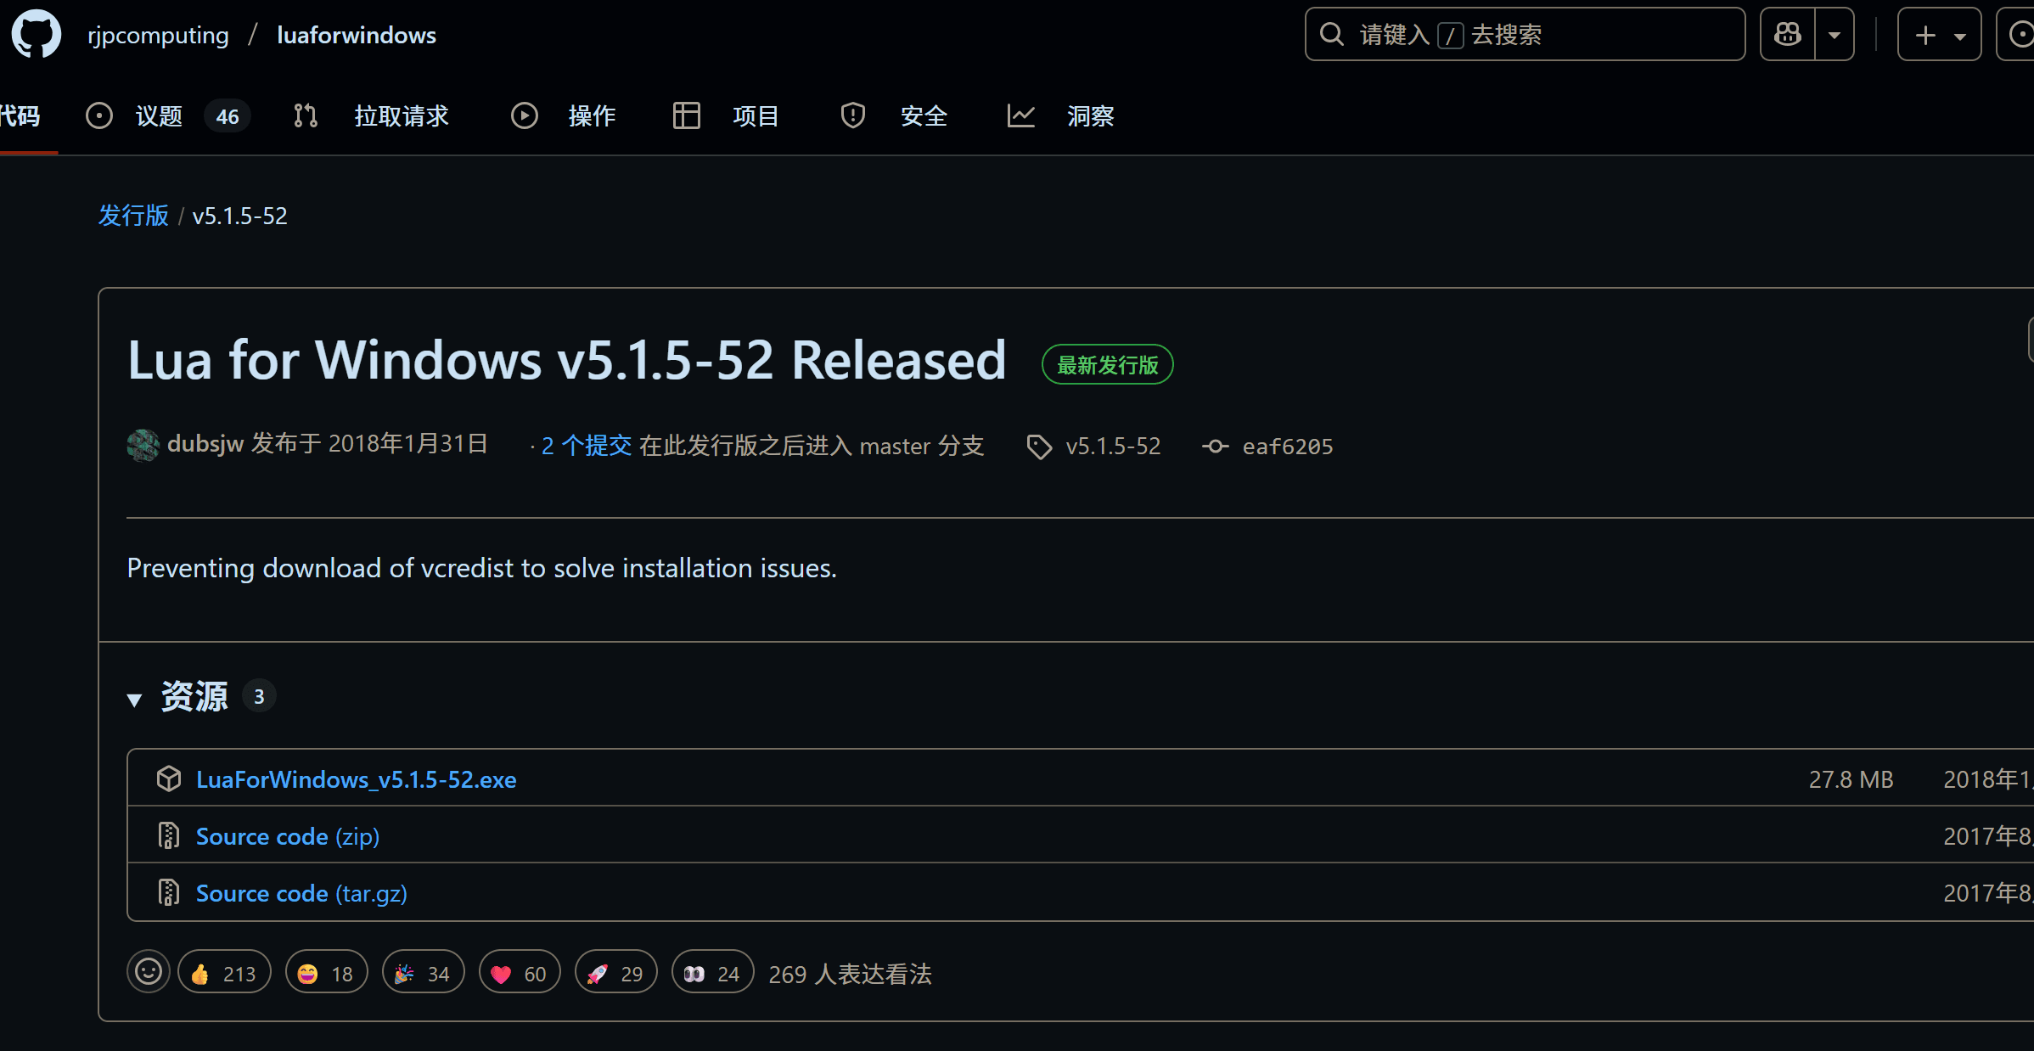Viewport: 2034px width, 1051px height.
Task: Click the search input field
Action: pos(1524,35)
